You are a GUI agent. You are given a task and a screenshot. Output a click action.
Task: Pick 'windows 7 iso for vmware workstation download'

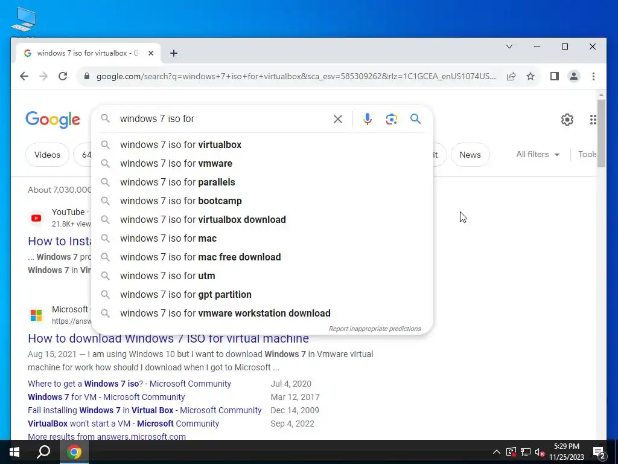click(x=262, y=314)
